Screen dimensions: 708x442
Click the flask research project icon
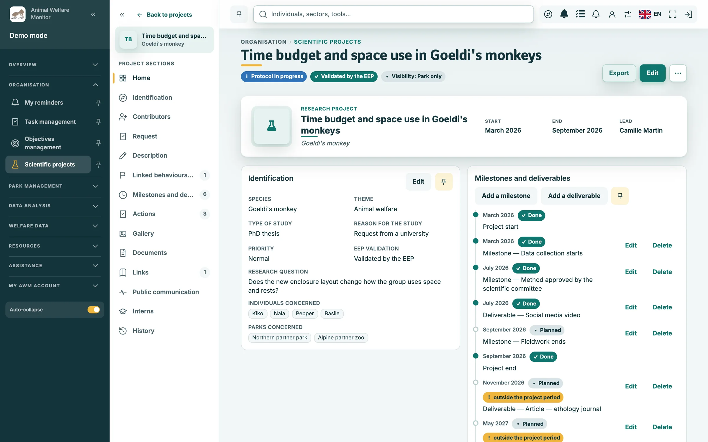pos(271,126)
